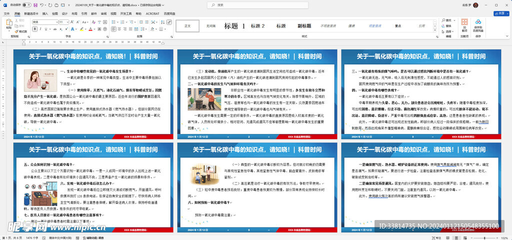The height and width of the screenshot is (240, 512).
Task: Open Change Case (Aa) dropdown
Action: coord(85,22)
